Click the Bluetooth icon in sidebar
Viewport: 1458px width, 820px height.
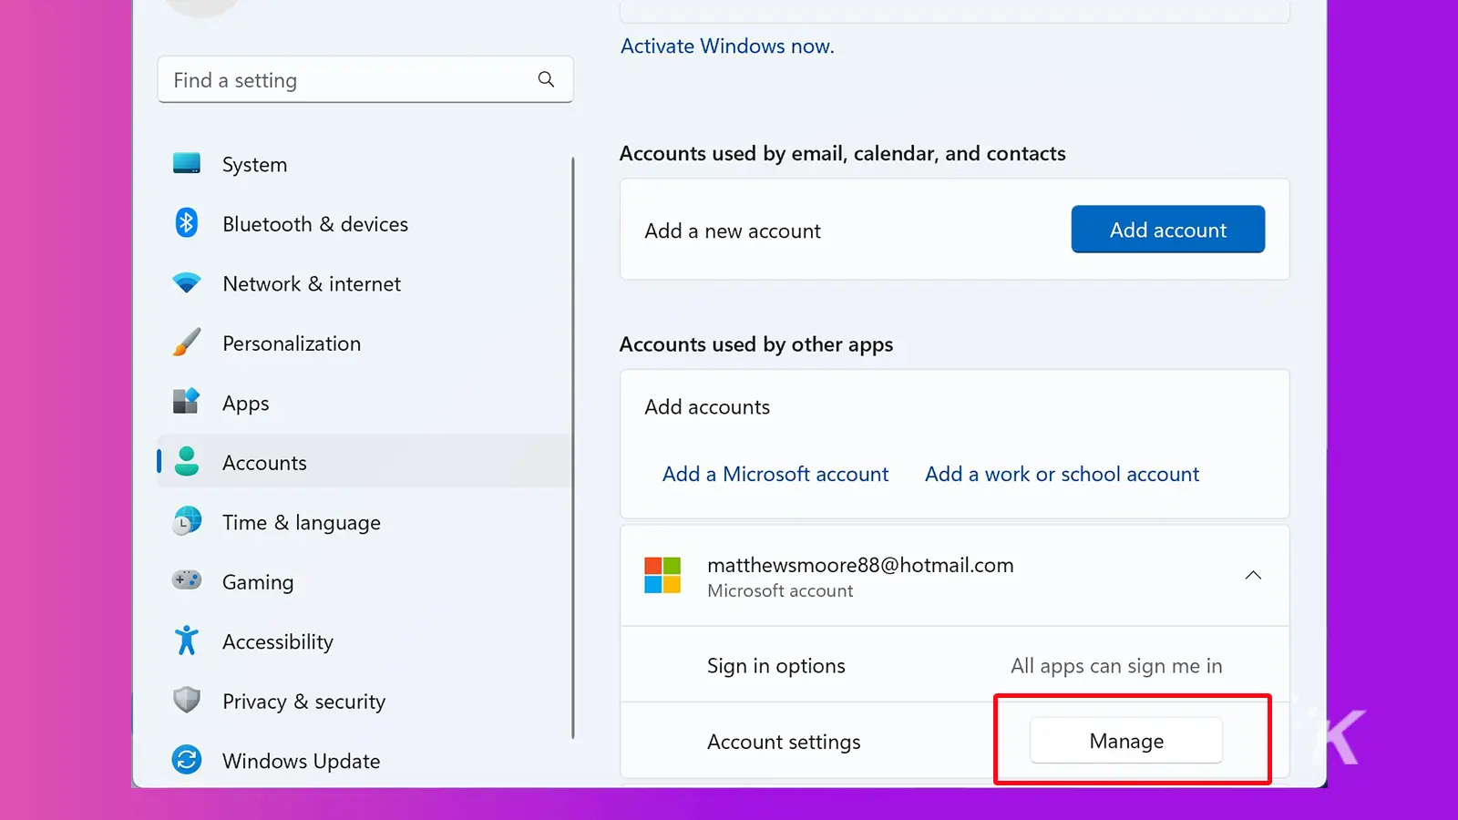point(187,222)
